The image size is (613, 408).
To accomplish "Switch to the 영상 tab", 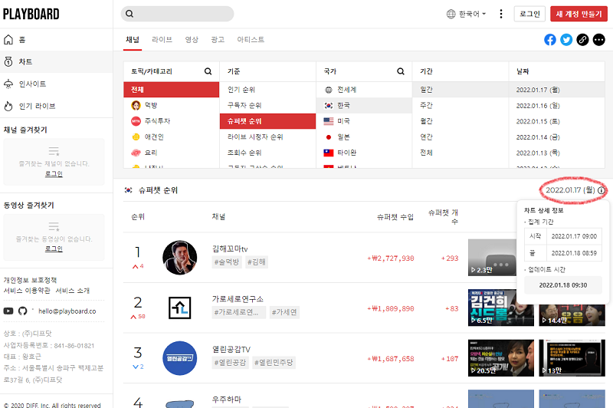I will coord(192,40).
